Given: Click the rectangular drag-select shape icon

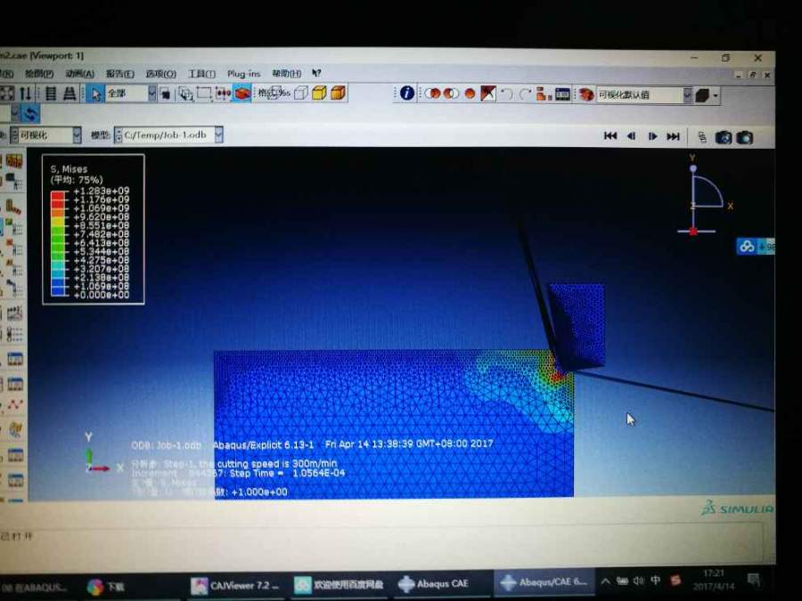Looking at the screenshot, I should 204,93.
